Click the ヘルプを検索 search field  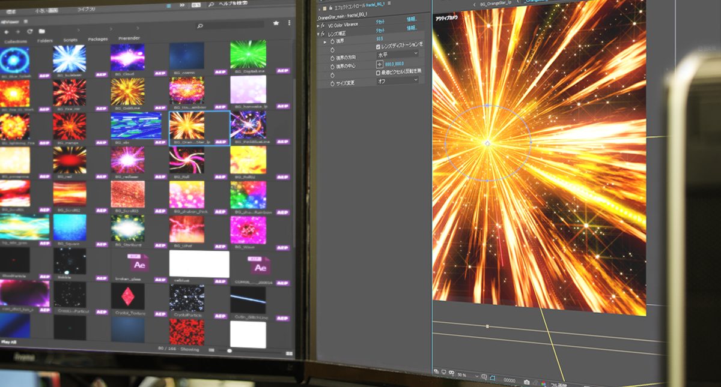click(x=233, y=4)
